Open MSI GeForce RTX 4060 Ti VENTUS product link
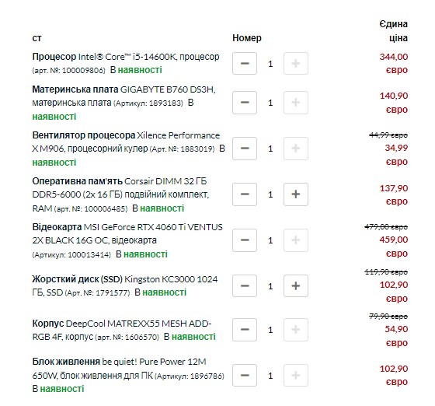 (127, 233)
